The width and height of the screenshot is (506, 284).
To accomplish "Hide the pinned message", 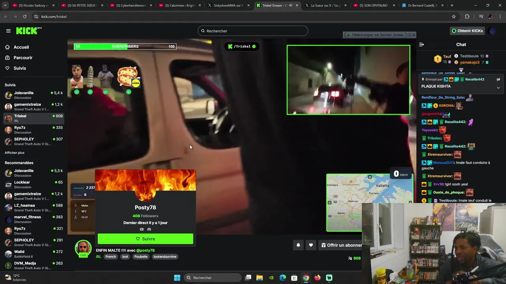I will (498, 79).
